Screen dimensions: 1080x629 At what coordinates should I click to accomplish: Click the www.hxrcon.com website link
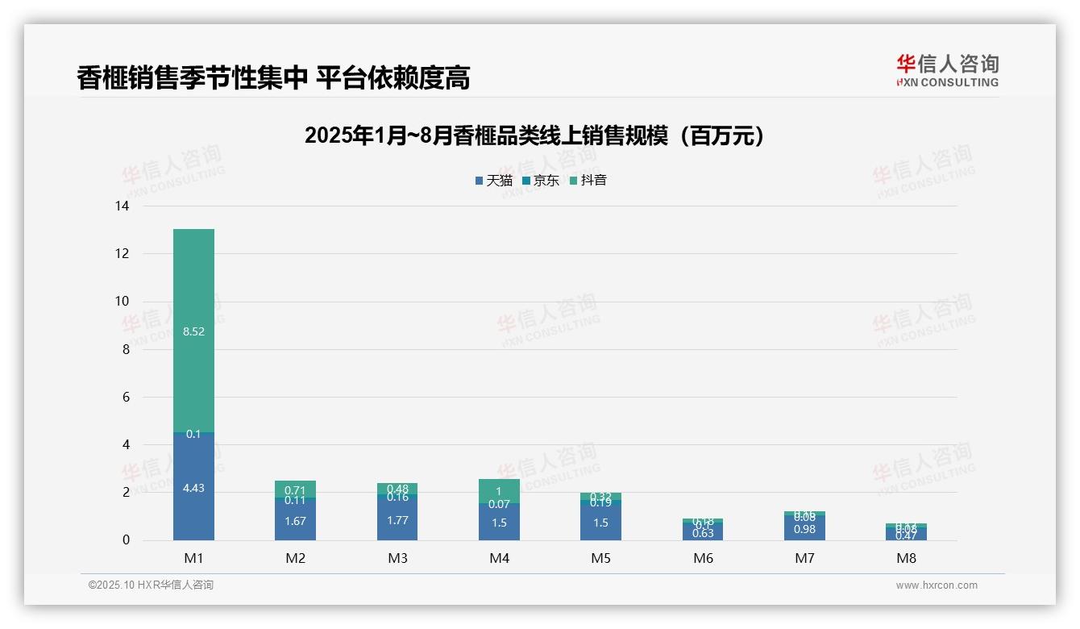pyautogui.click(x=936, y=585)
